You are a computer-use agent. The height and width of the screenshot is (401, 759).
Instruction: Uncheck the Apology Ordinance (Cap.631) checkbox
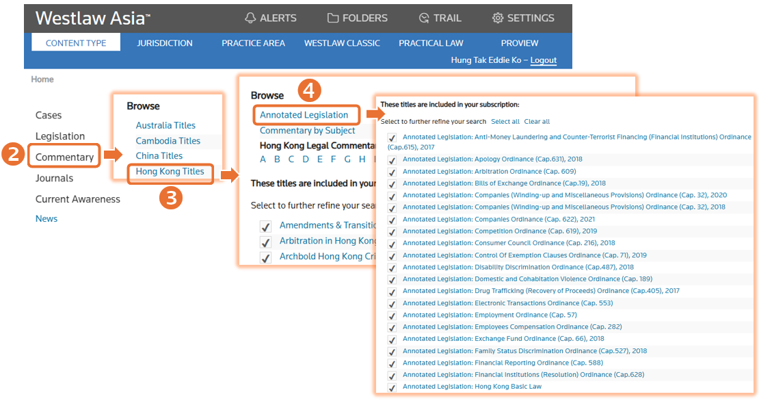pyautogui.click(x=392, y=160)
